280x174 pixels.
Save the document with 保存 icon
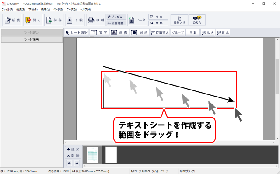54,20
